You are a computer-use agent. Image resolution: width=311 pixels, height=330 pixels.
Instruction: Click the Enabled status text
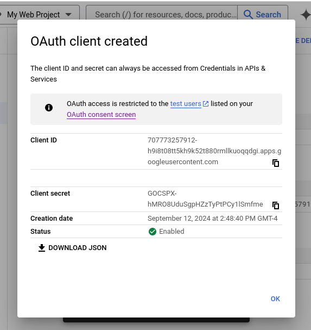172,232
